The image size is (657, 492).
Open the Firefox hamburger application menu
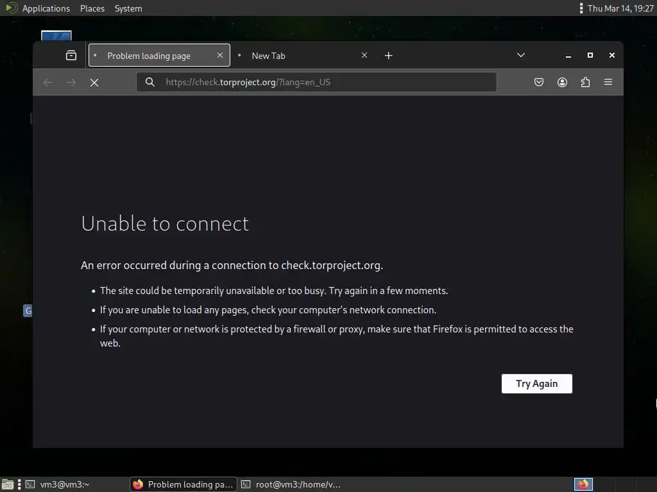click(608, 82)
